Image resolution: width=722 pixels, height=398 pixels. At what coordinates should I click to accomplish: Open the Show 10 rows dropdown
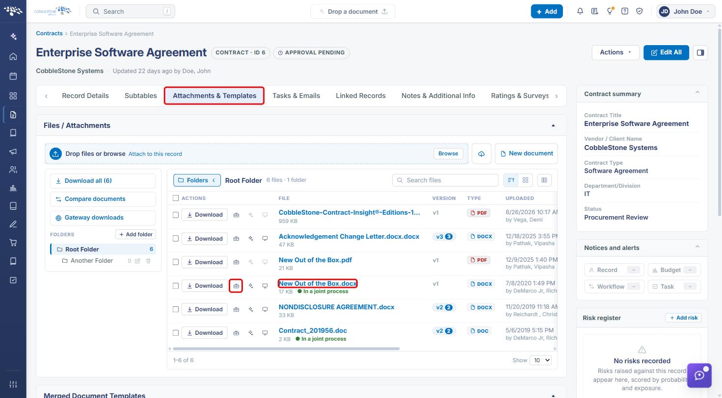pyautogui.click(x=540, y=360)
